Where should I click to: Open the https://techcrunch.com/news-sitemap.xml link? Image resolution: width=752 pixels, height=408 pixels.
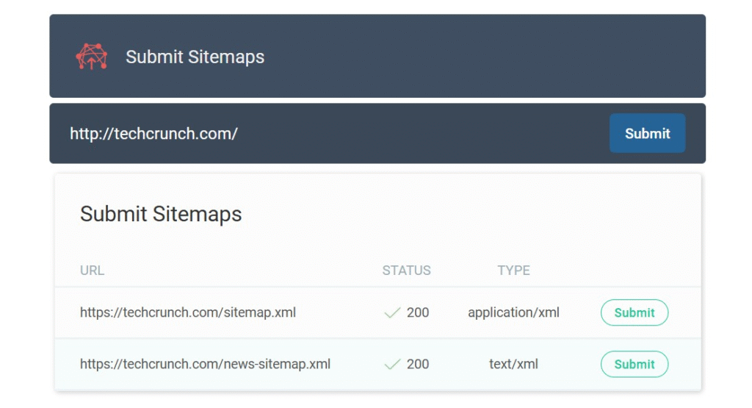tap(205, 364)
